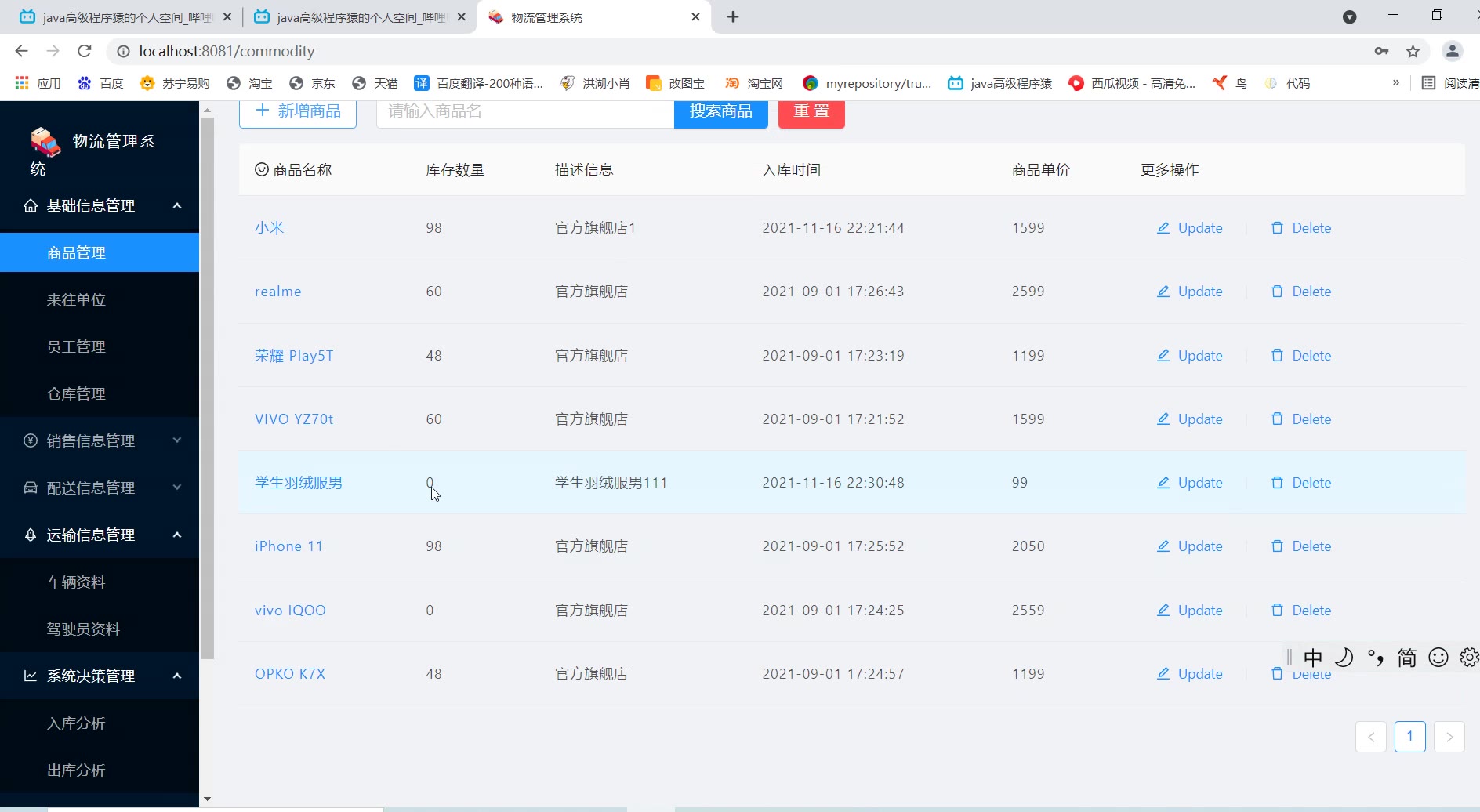Image resolution: width=1480 pixels, height=812 pixels.
Task: Click the pencil icon in OPKO K7X row
Action: point(1163,674)
